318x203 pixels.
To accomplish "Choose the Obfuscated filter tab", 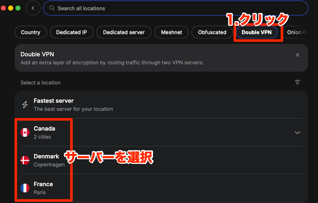I will click(212, 32).
